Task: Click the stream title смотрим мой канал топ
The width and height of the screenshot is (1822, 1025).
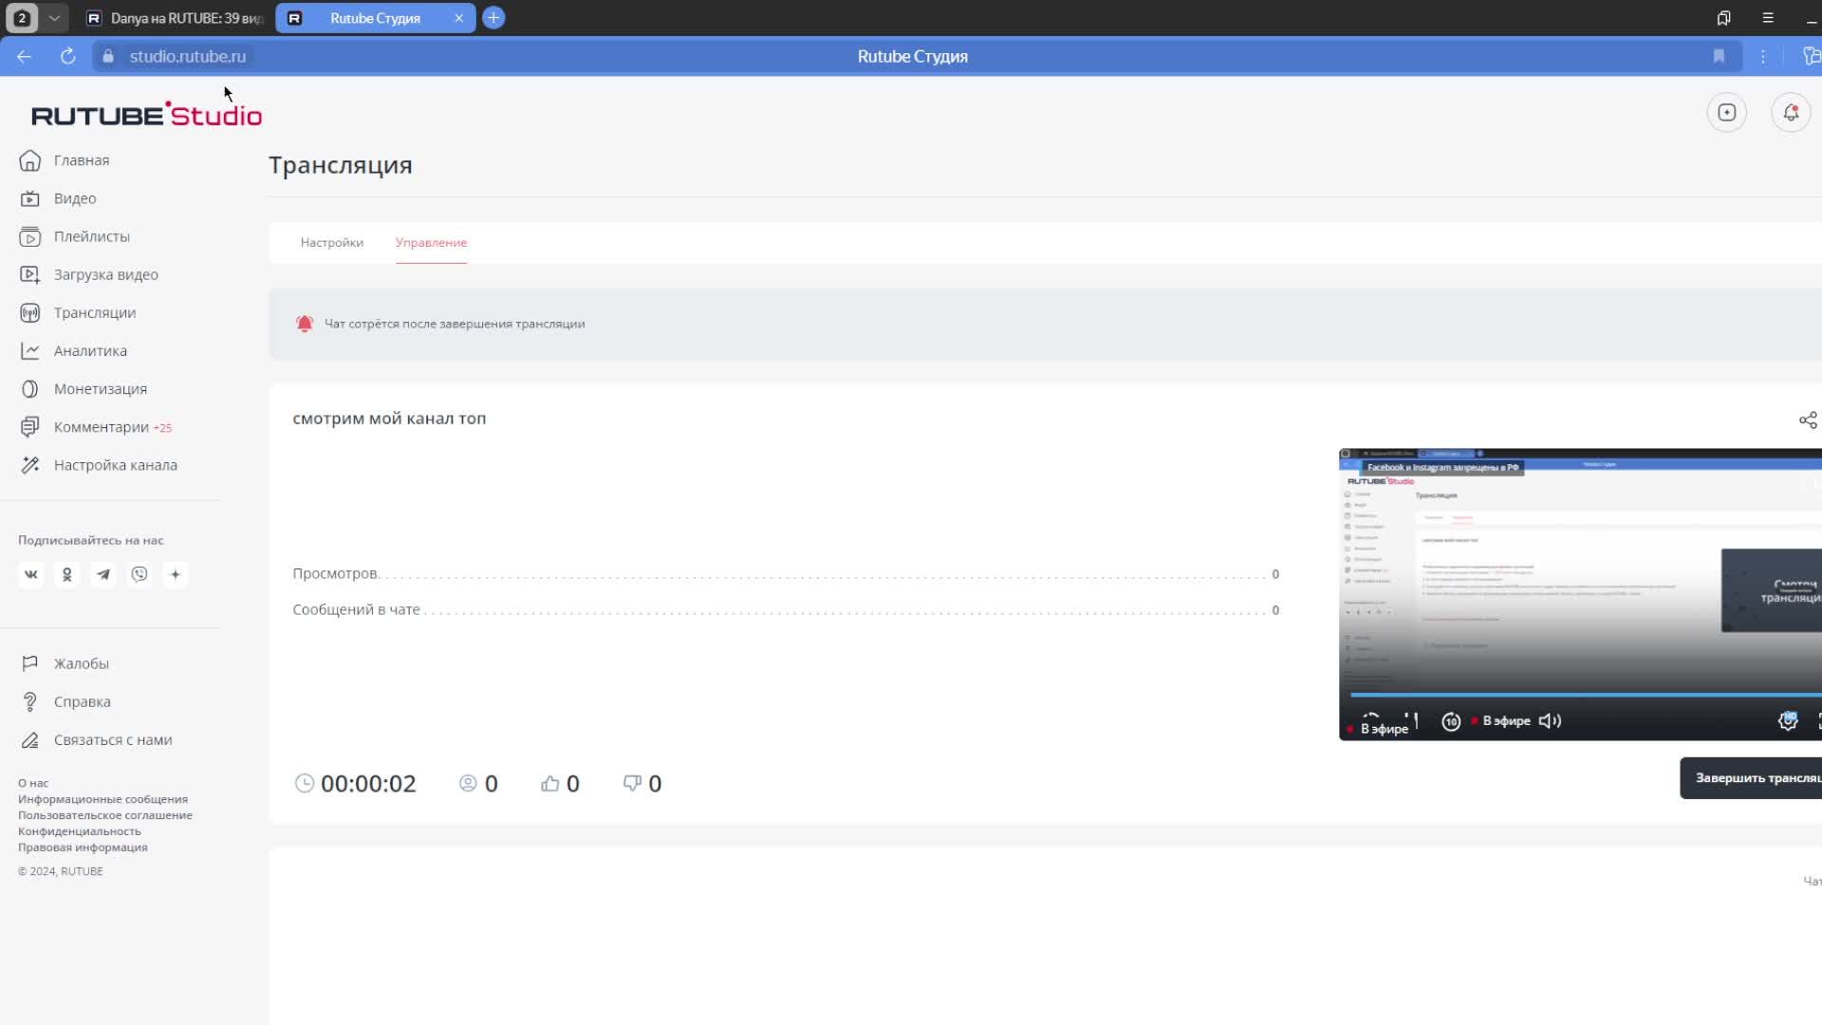Action: pos(389,419)
